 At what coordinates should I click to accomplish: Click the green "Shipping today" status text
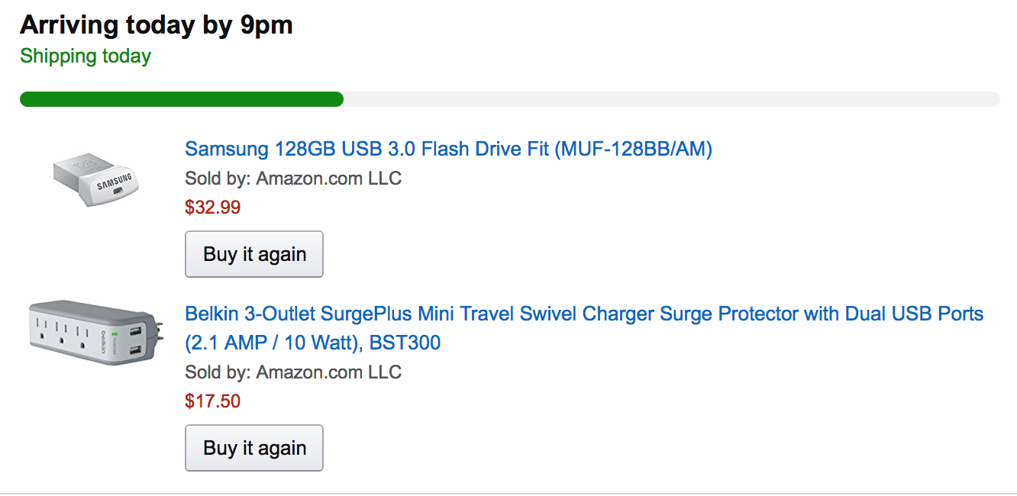point(86,56)
